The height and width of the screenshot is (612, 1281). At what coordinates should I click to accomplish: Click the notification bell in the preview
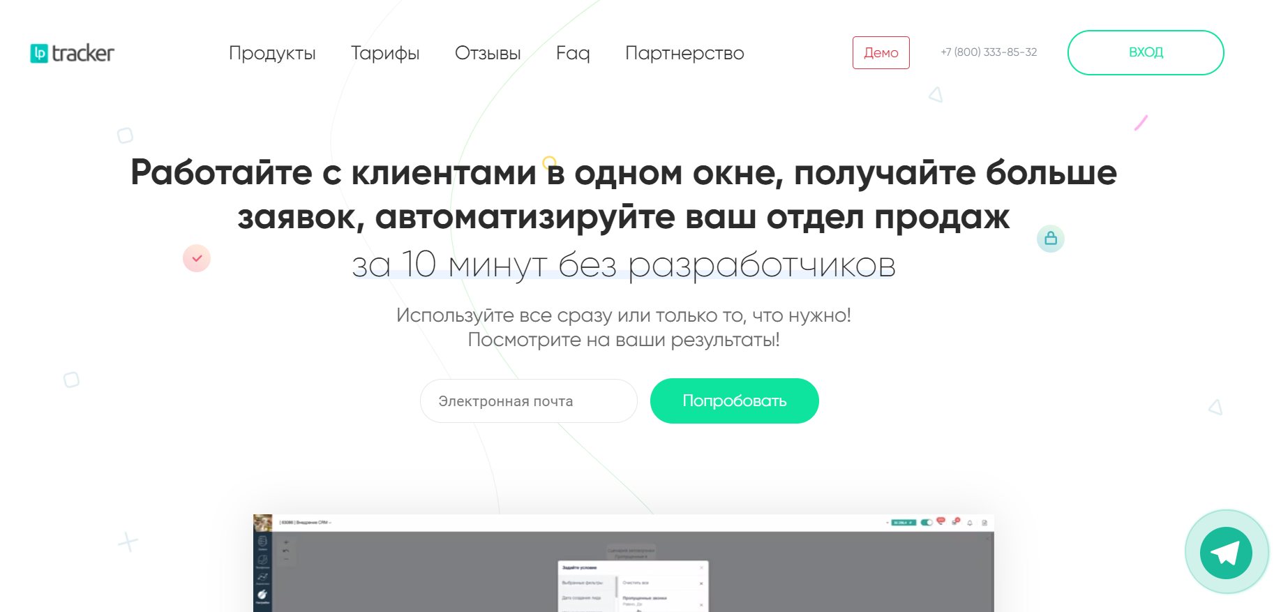click(970, 523)
